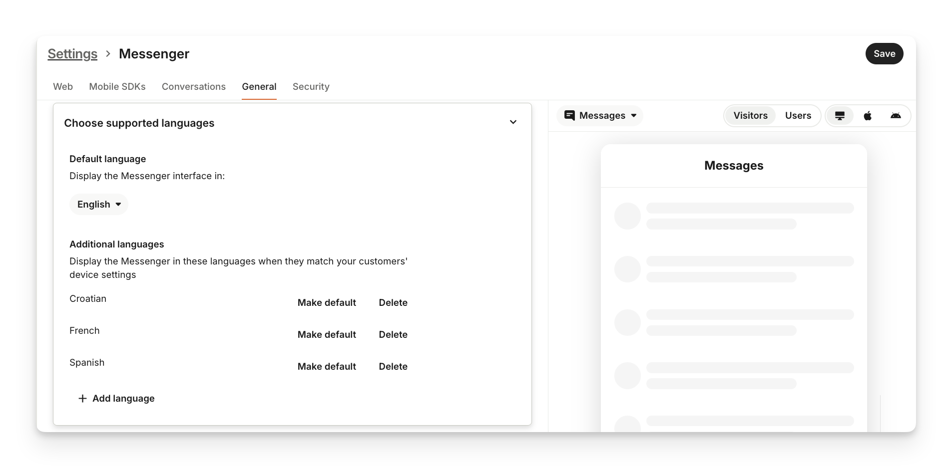
Task: Make Croatian the default language
Action: click(x=327, y=303)
